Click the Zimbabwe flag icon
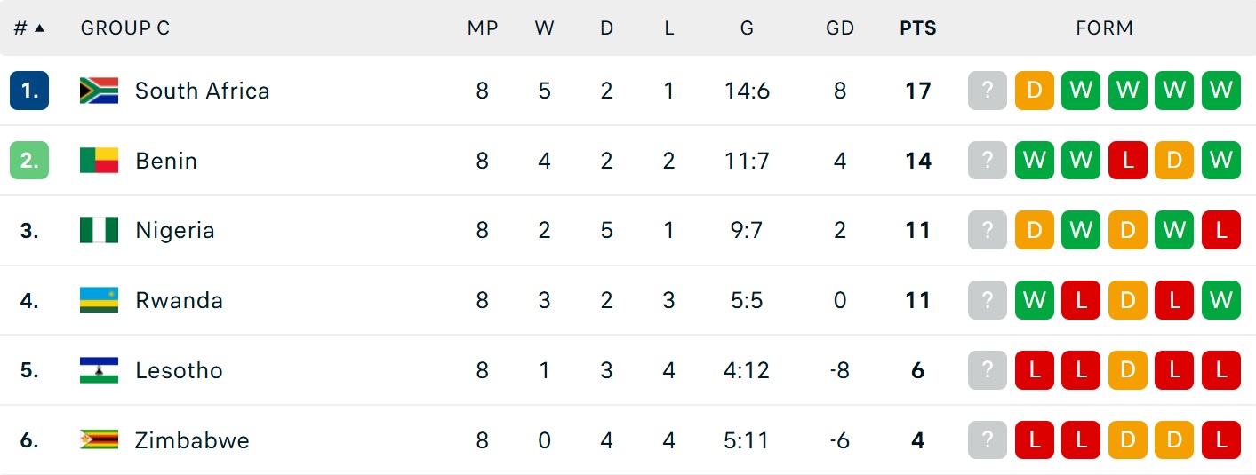Screen dimensions: 1256x475 coord(99,440)
